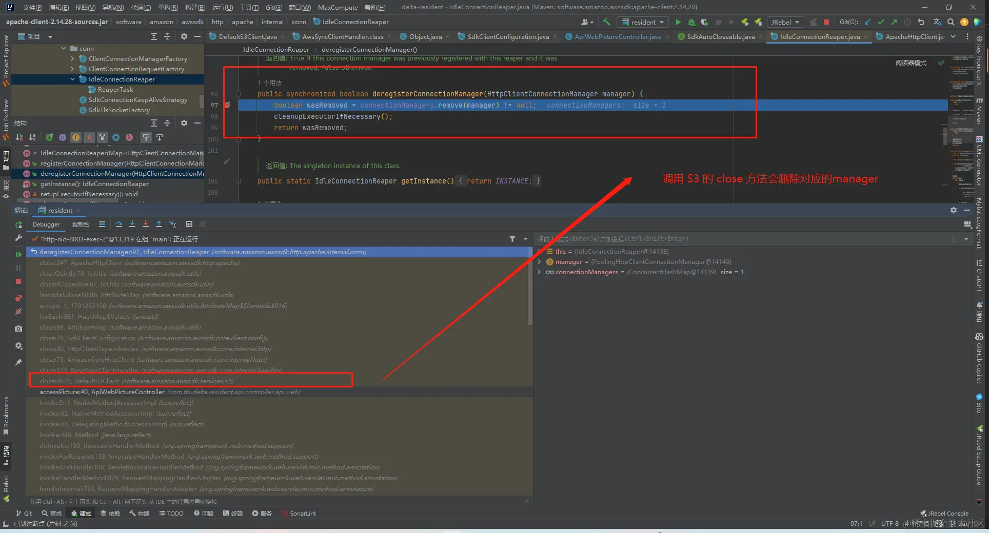This screenshot has width=989, height=533.
Task: Toggle Show non-public members lock icon
Action: pos(89,137)
